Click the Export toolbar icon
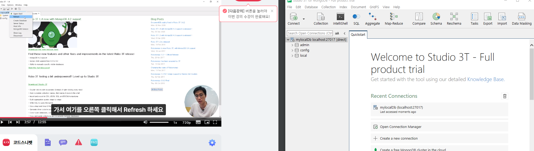 (488, 19)
